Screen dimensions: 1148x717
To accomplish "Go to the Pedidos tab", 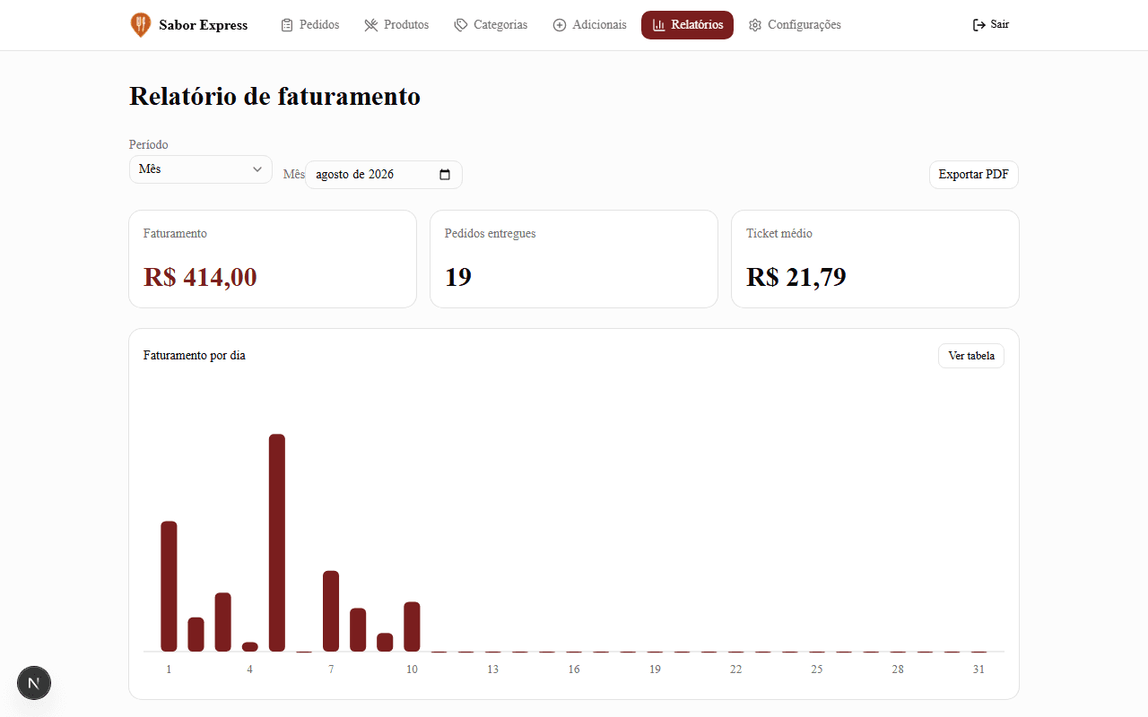I will (310, 25).
